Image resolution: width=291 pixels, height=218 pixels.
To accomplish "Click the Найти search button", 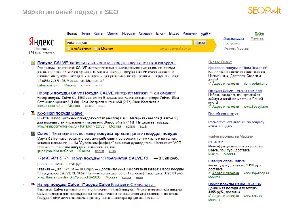I will pyautogui.click(x=200, y=43).
